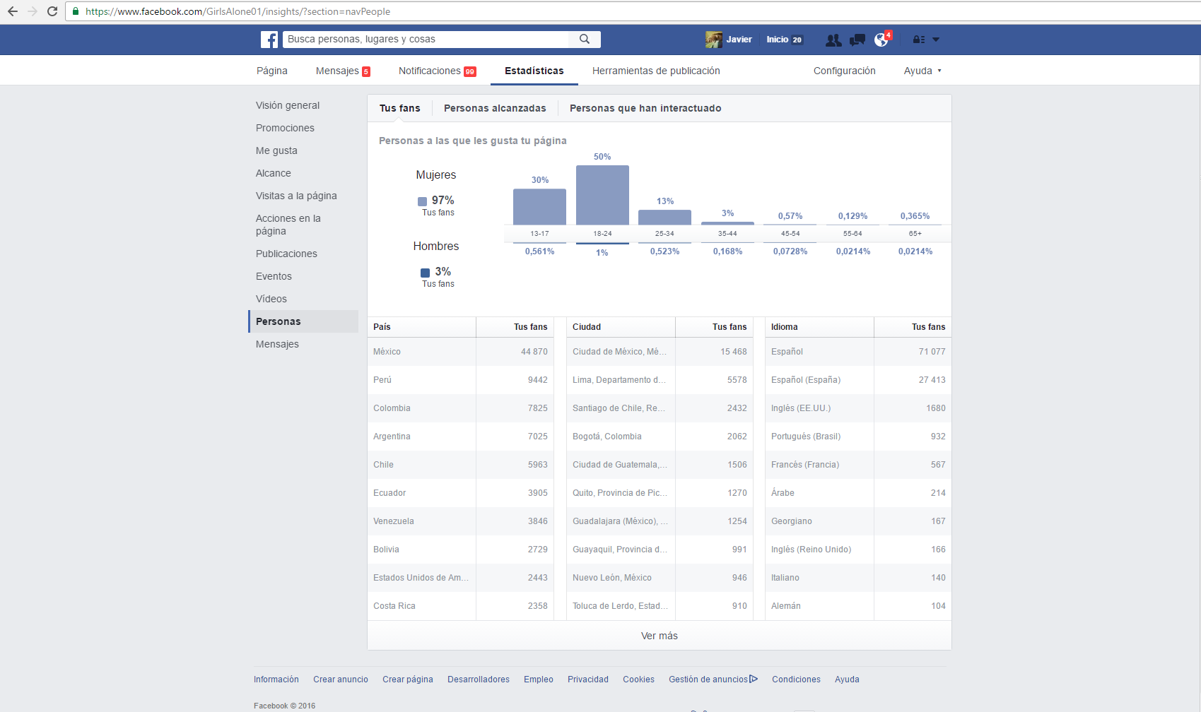Open the Mensajes tab in page navigation

click(x=343, y=71)
